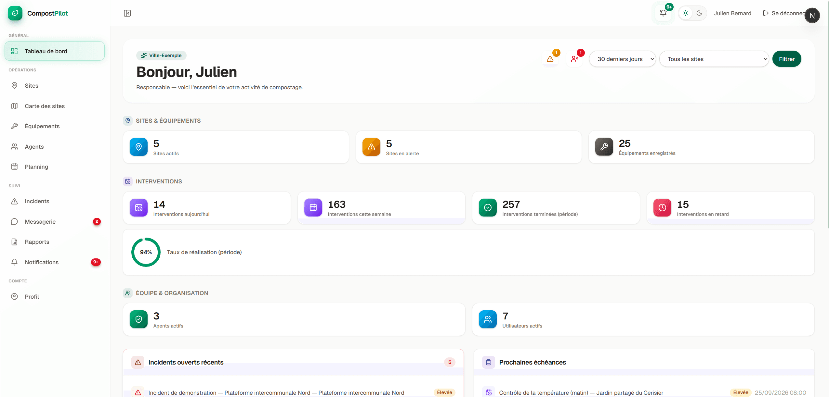Open Profil in the sidebar
The image size is (829, 397).
point(55,297)
